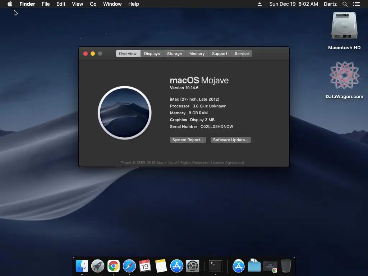Click the macOS Mojave circular logo
The image size is (368, 276).
[x=125, y=113]
